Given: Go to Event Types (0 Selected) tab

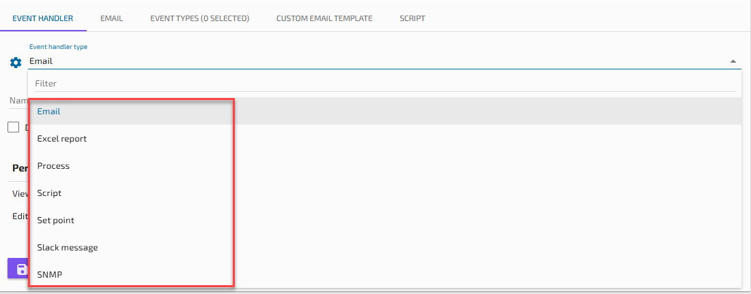Looking at the screenshot, I should (199, 18).
